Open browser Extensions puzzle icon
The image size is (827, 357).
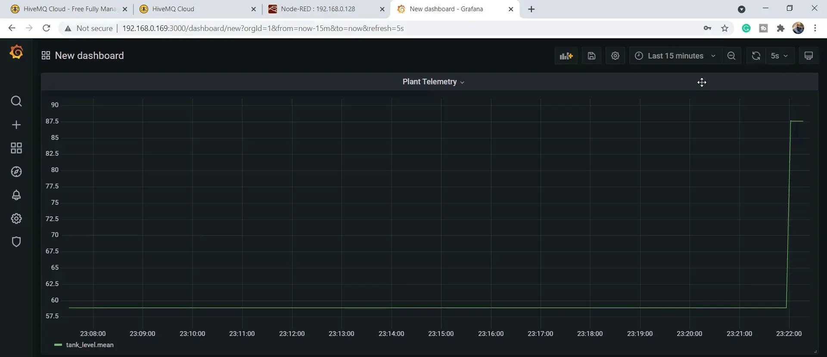click(780, 28)
